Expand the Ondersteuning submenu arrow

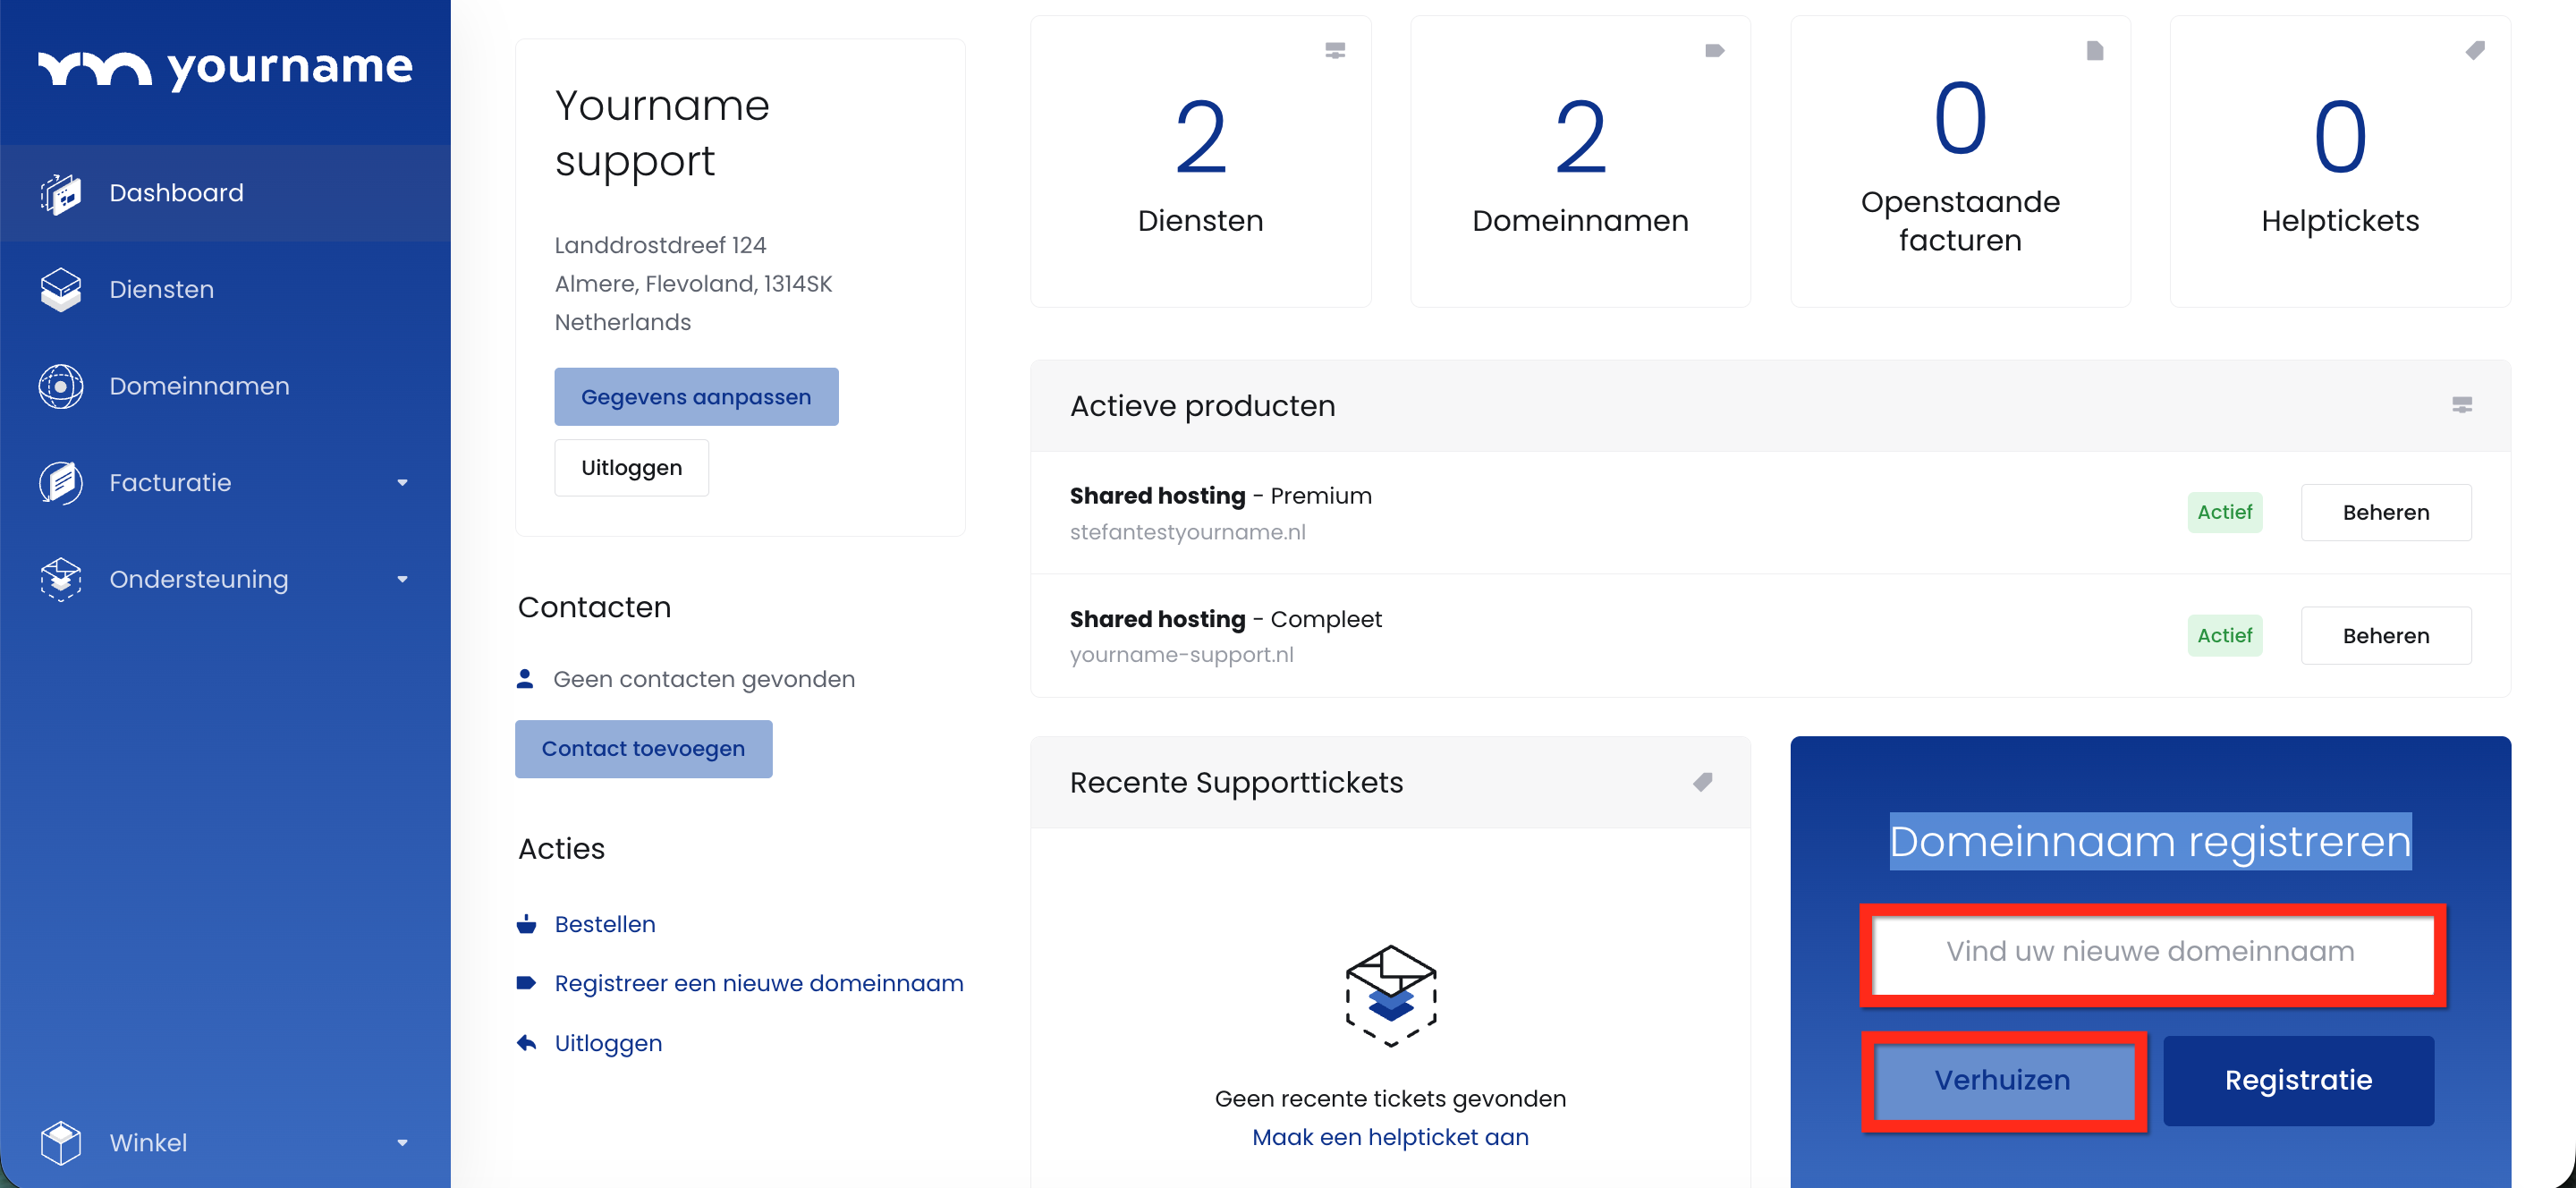pos(402,579)
